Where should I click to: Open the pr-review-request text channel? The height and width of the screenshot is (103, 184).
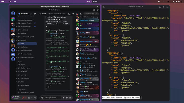click(27, 37)
